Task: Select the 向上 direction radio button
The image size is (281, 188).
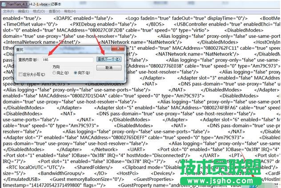Action: (55, 72)
